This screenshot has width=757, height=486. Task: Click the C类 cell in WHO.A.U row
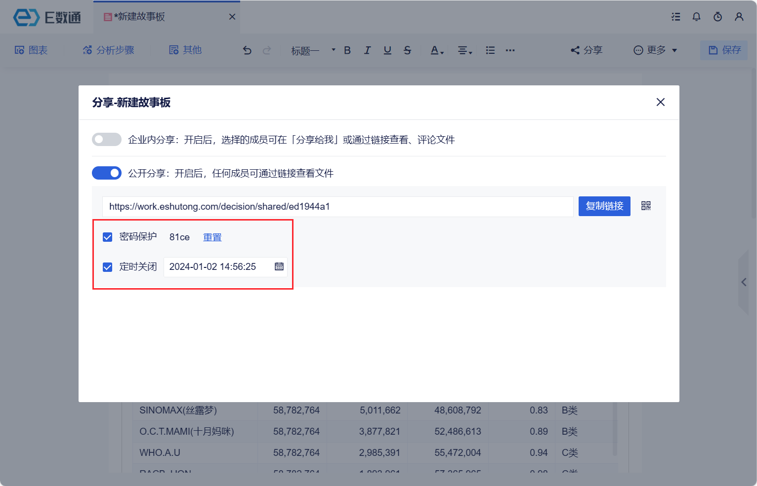(570, 453)
